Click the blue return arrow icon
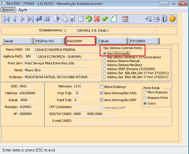Viewport: 189px width, 154px height. coord(39,19)
